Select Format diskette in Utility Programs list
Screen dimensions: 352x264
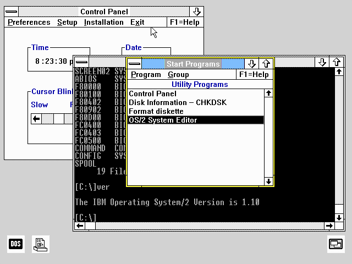pyautogui.click(x=156, y=111)
